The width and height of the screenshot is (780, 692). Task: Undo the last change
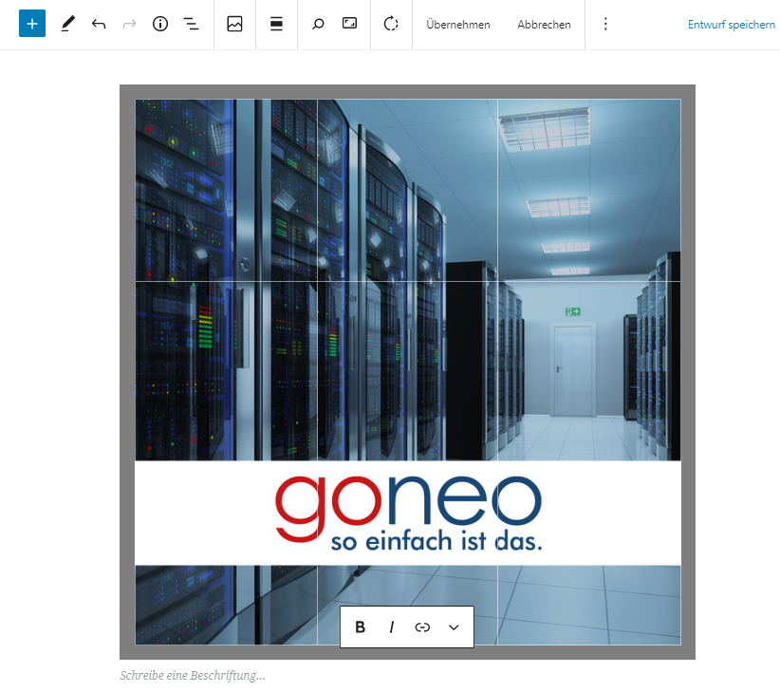(99, 24)
